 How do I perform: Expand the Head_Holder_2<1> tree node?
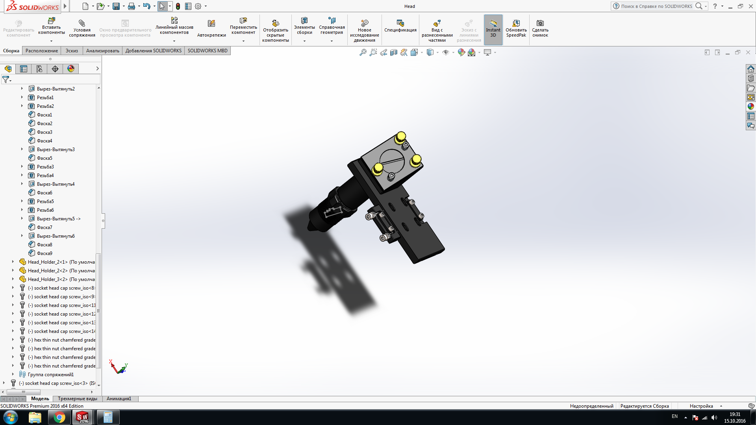13,262
